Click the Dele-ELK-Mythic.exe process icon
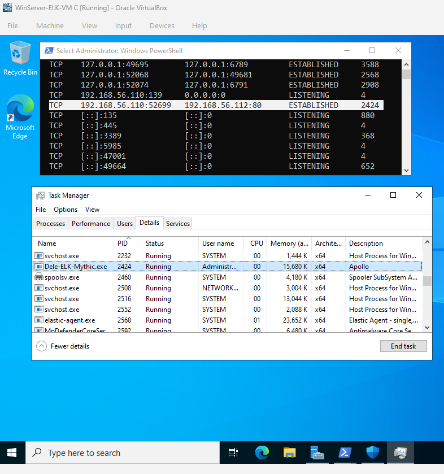444x474 pixels. click(x=38, y=266)
